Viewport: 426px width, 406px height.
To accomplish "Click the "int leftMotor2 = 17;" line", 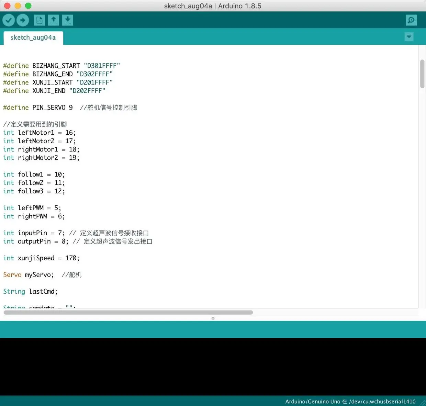I will pyautogui.click(x=40, y=141).
